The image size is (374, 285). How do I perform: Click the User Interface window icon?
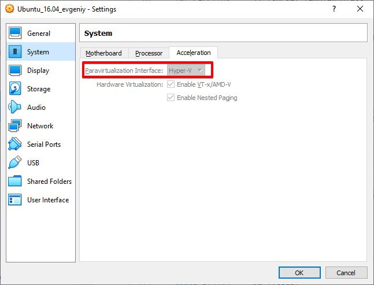pyautogui.click(x=15, y=199)
